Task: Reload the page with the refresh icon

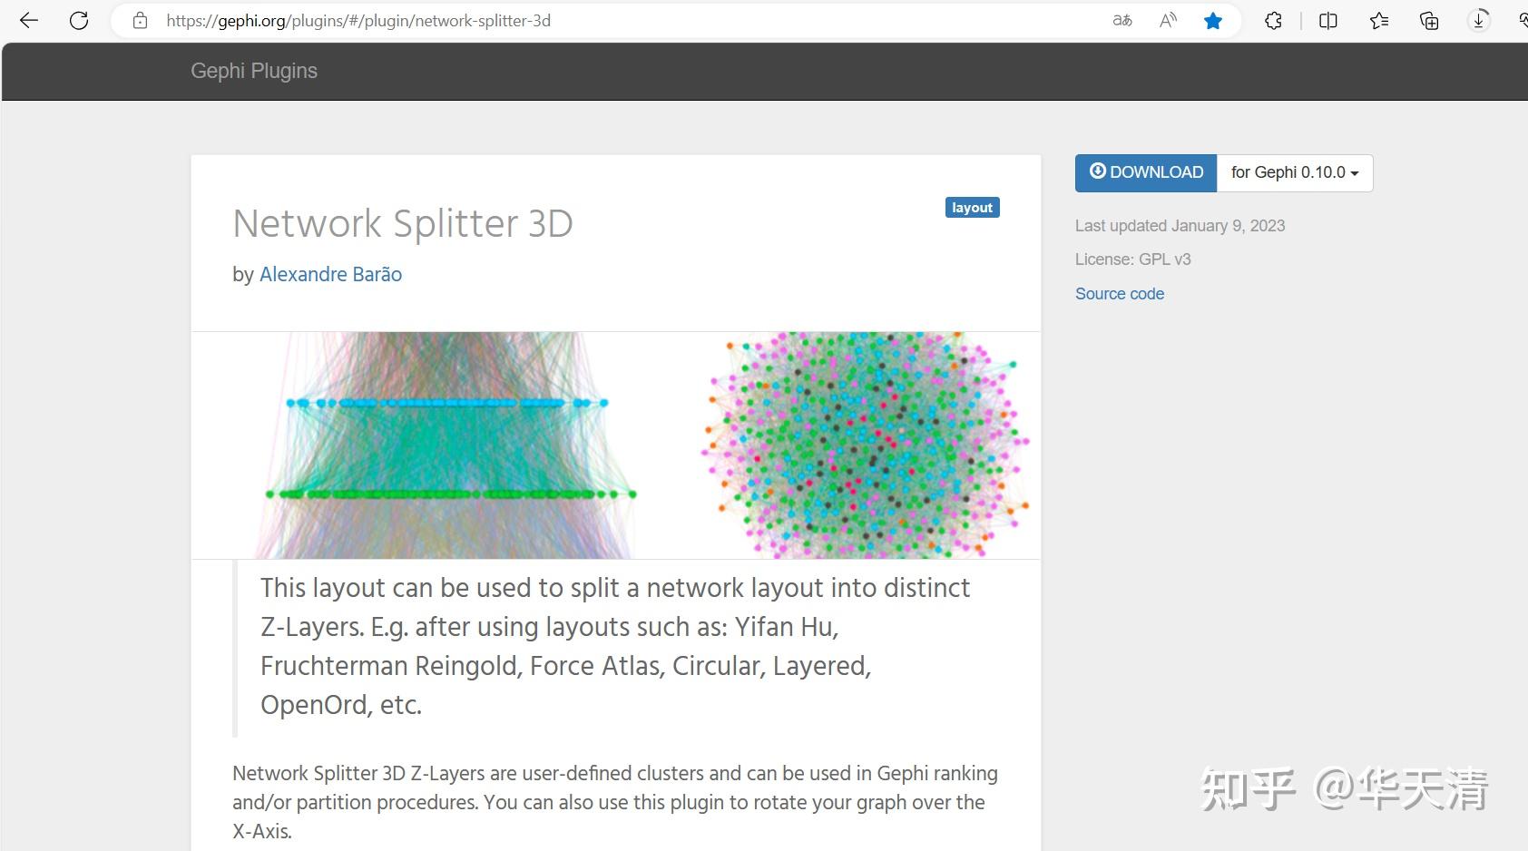Action: (x=79, y=21)
